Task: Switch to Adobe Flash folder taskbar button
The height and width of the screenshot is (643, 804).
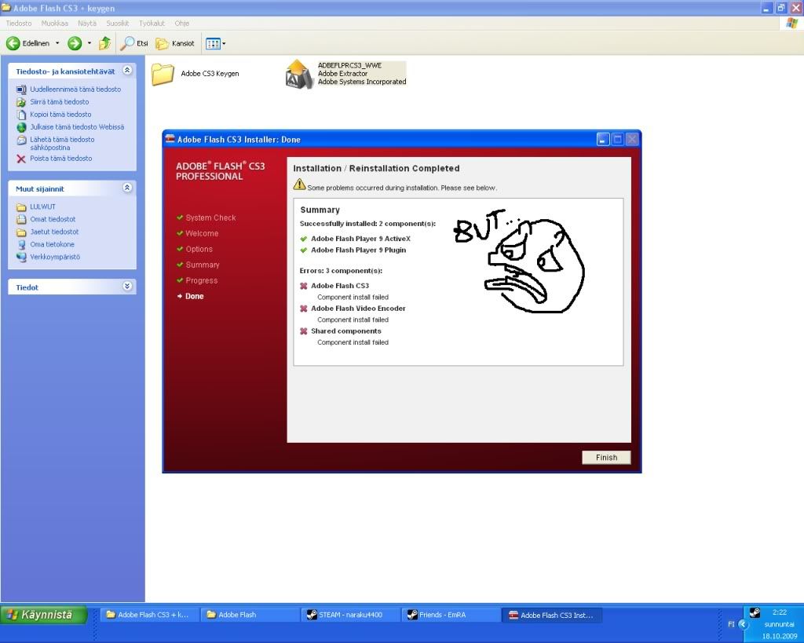Action: [x=249, y=615]
